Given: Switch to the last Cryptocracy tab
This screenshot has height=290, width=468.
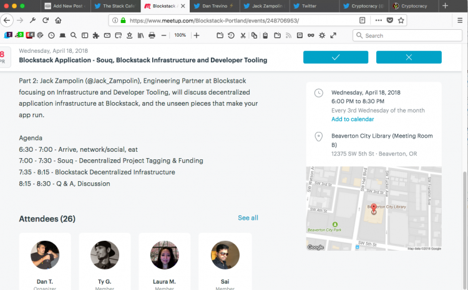Looking at the screenshot, I should click(x=414, y=6).
